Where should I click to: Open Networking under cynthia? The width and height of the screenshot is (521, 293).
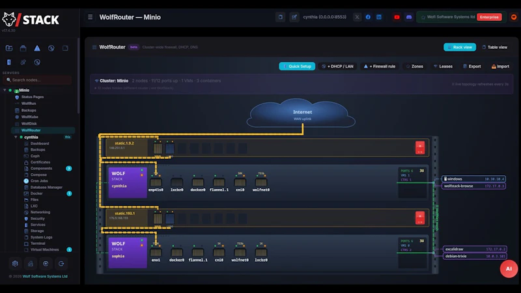[40, 212]
